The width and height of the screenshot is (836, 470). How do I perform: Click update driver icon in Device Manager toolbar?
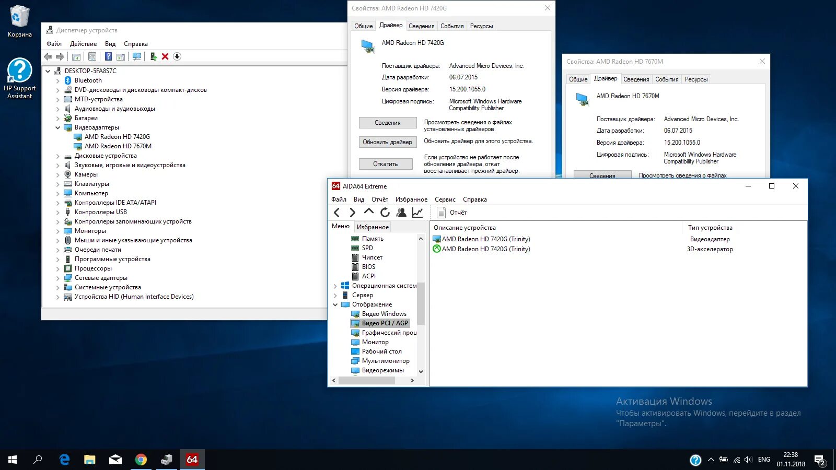tap(153, 56)
